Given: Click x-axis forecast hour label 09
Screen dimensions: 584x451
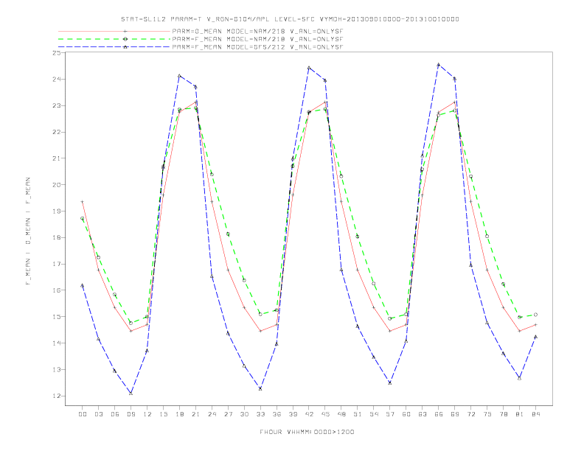Looking at the screenshot, I should [131, 414].
